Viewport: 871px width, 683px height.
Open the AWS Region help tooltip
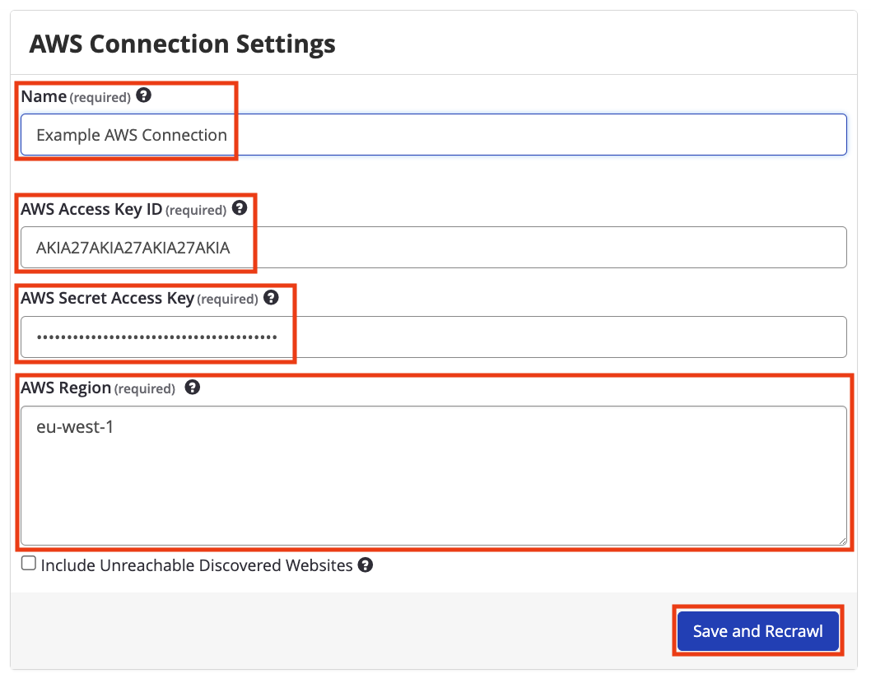click(x=192, y=388)
